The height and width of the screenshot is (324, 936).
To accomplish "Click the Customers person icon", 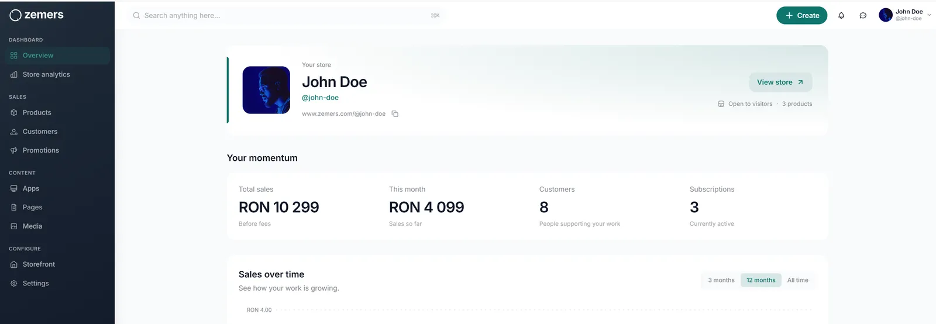I will 14,132.
